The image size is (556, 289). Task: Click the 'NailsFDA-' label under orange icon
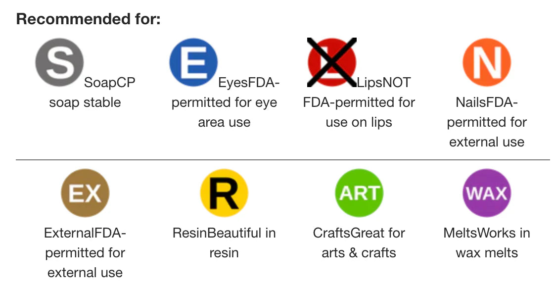[487, 103]
